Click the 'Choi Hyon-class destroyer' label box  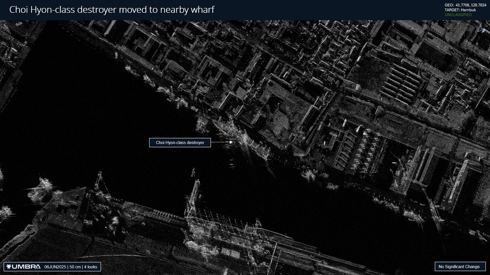point(180,142)
